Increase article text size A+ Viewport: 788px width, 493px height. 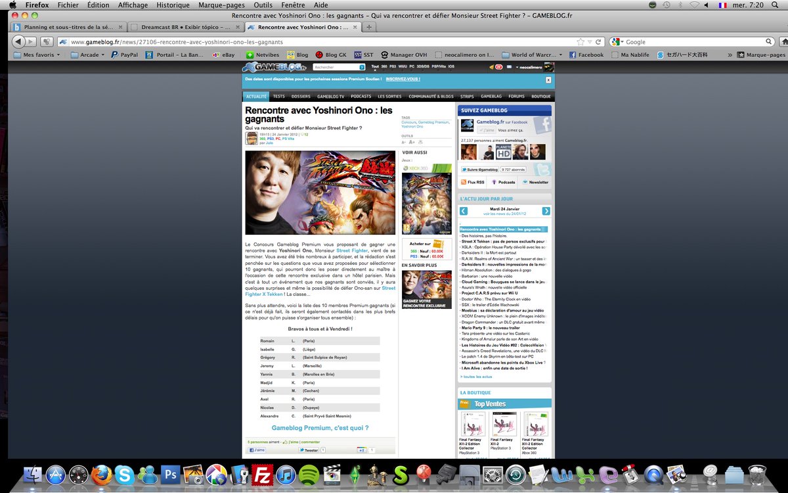click(x=412, y=142)
